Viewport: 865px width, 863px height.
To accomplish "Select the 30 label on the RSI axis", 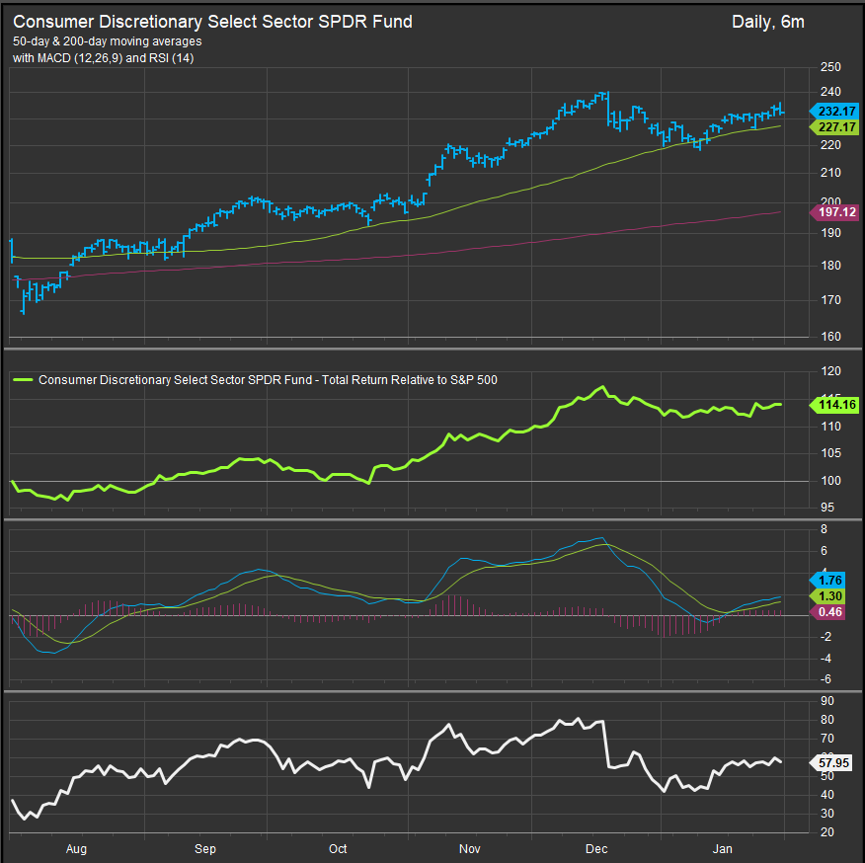I will point(827,814).
